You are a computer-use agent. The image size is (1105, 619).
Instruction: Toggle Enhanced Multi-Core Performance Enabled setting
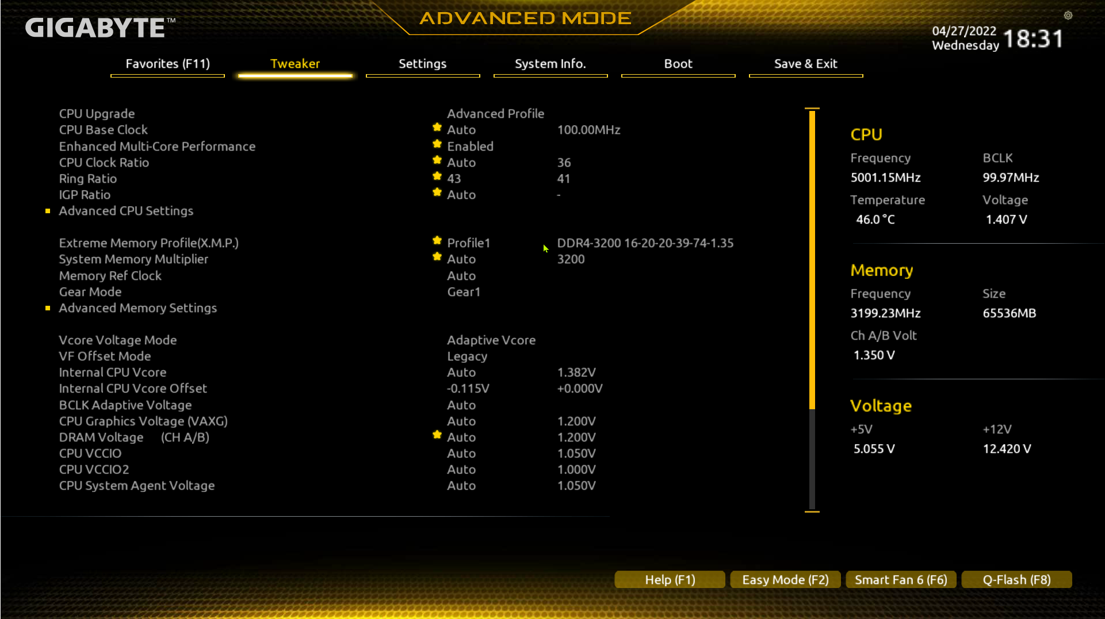coord(471,147)
